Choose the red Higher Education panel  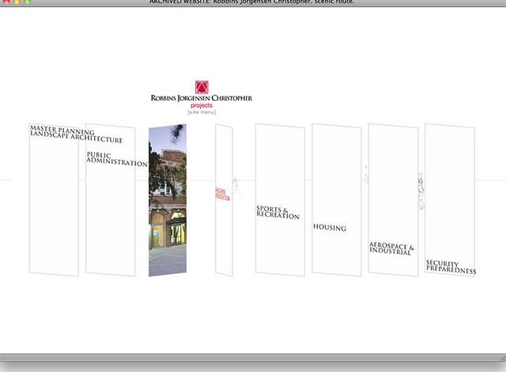pyautogui.click(x=223, y=195)
